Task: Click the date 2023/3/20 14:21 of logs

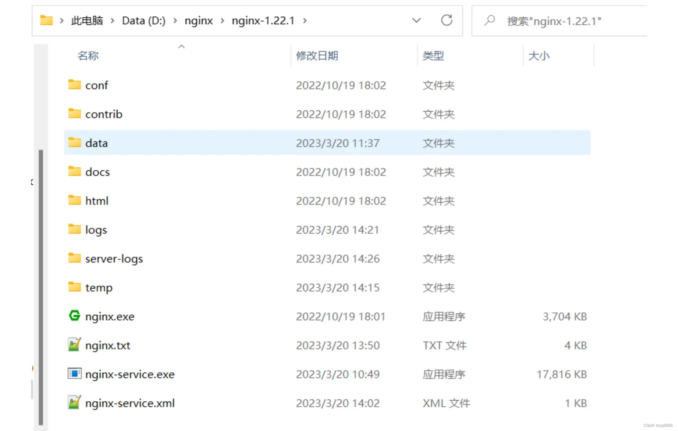Action: [337, 230]
